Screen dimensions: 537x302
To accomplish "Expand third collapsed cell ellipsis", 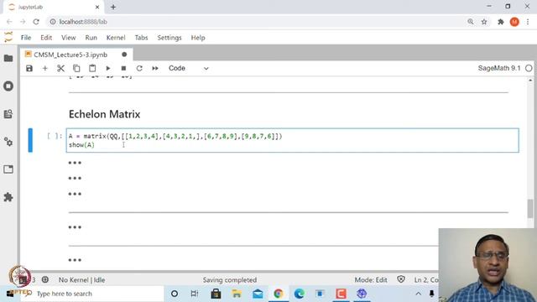I will (x=75, y=194).
